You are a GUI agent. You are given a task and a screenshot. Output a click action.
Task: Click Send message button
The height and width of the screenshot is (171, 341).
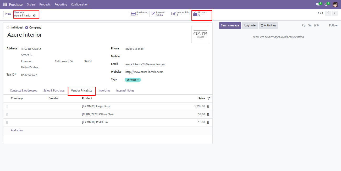tap(230, 25)
